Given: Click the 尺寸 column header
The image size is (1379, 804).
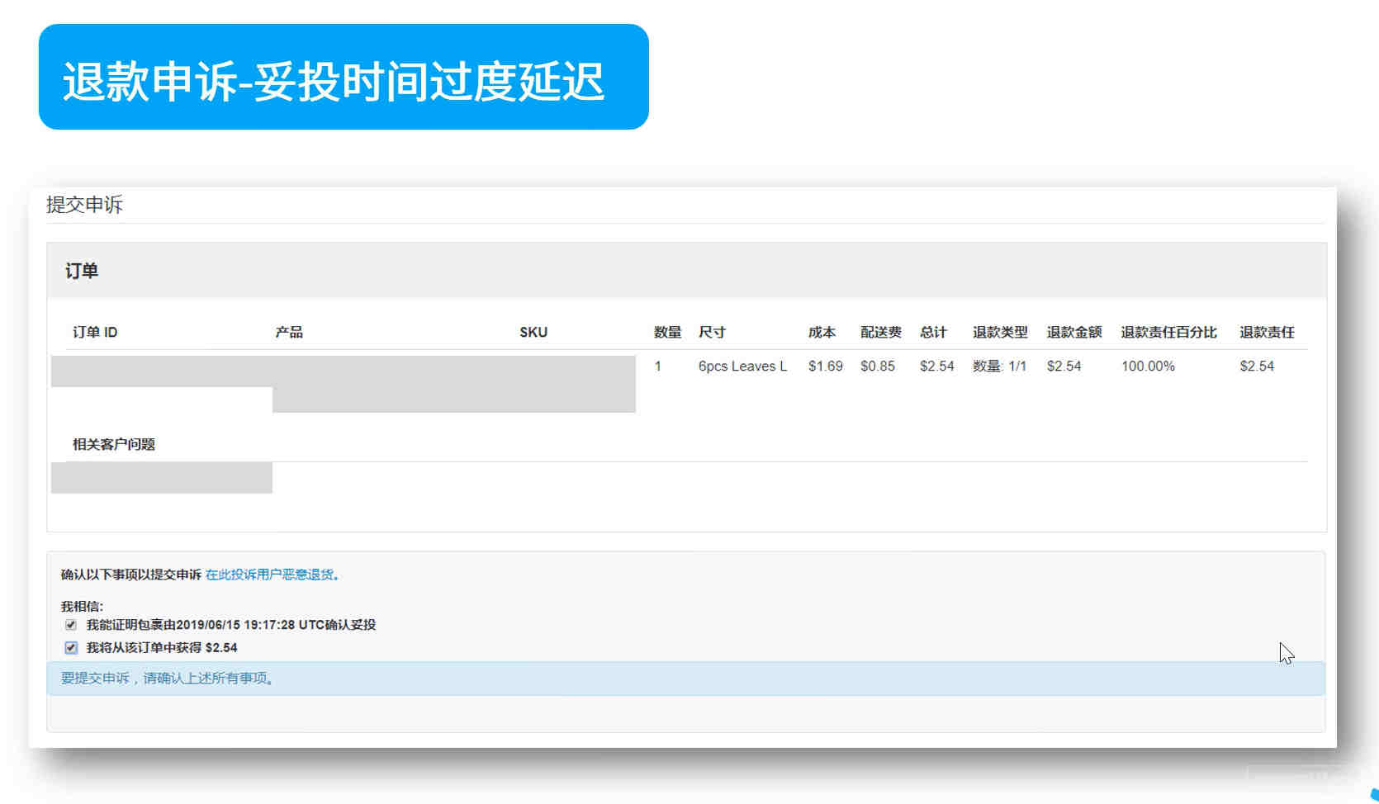Looking at the screenshot, I should (x=712, y=332).
